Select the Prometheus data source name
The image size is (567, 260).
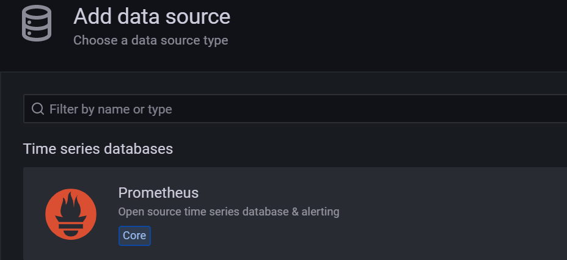point(158,193)
